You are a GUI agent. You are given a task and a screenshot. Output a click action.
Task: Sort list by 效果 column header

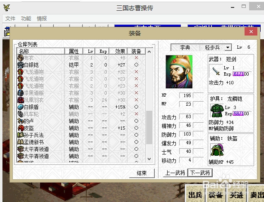pyautogui.click(x=118, y=51)
